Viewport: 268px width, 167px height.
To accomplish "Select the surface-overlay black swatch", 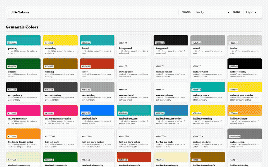I will coord(245,64).
